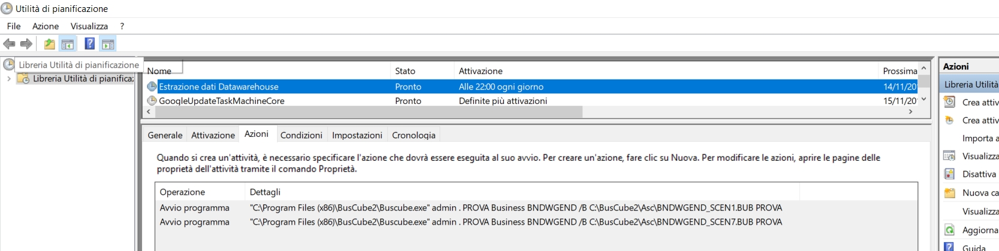This screenshot has height=251, width=999.
Task: Select the Azioni tab in details pane
Action: pyautogui.click(x=256, y=134)
